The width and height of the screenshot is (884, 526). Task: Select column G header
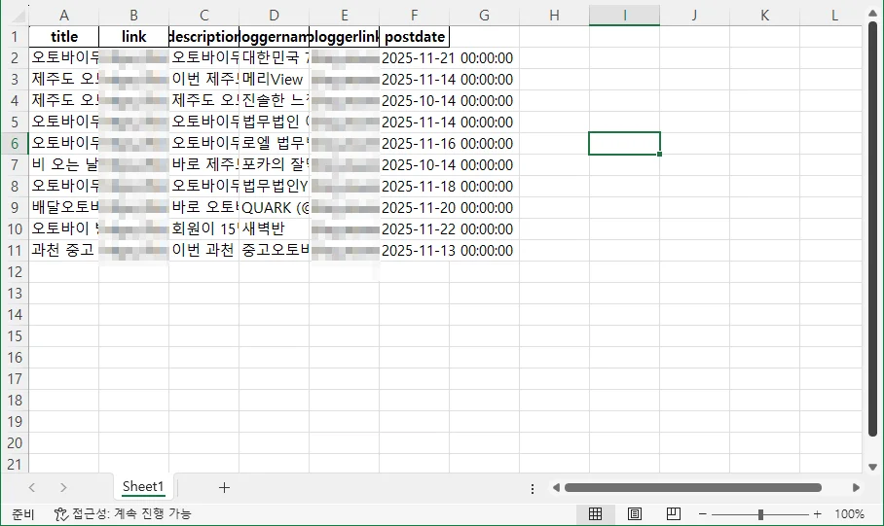click(484, 16)
